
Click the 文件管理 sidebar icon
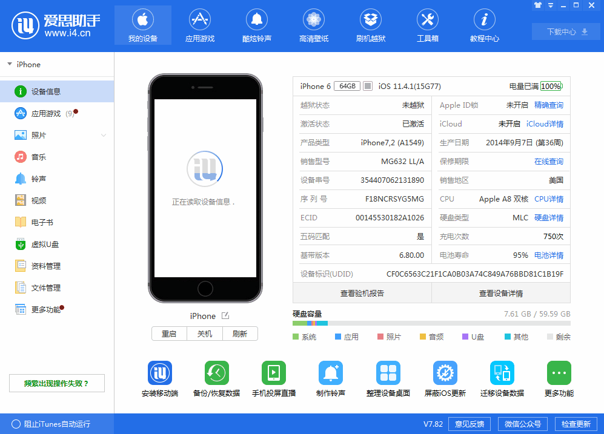coord(21,288)
